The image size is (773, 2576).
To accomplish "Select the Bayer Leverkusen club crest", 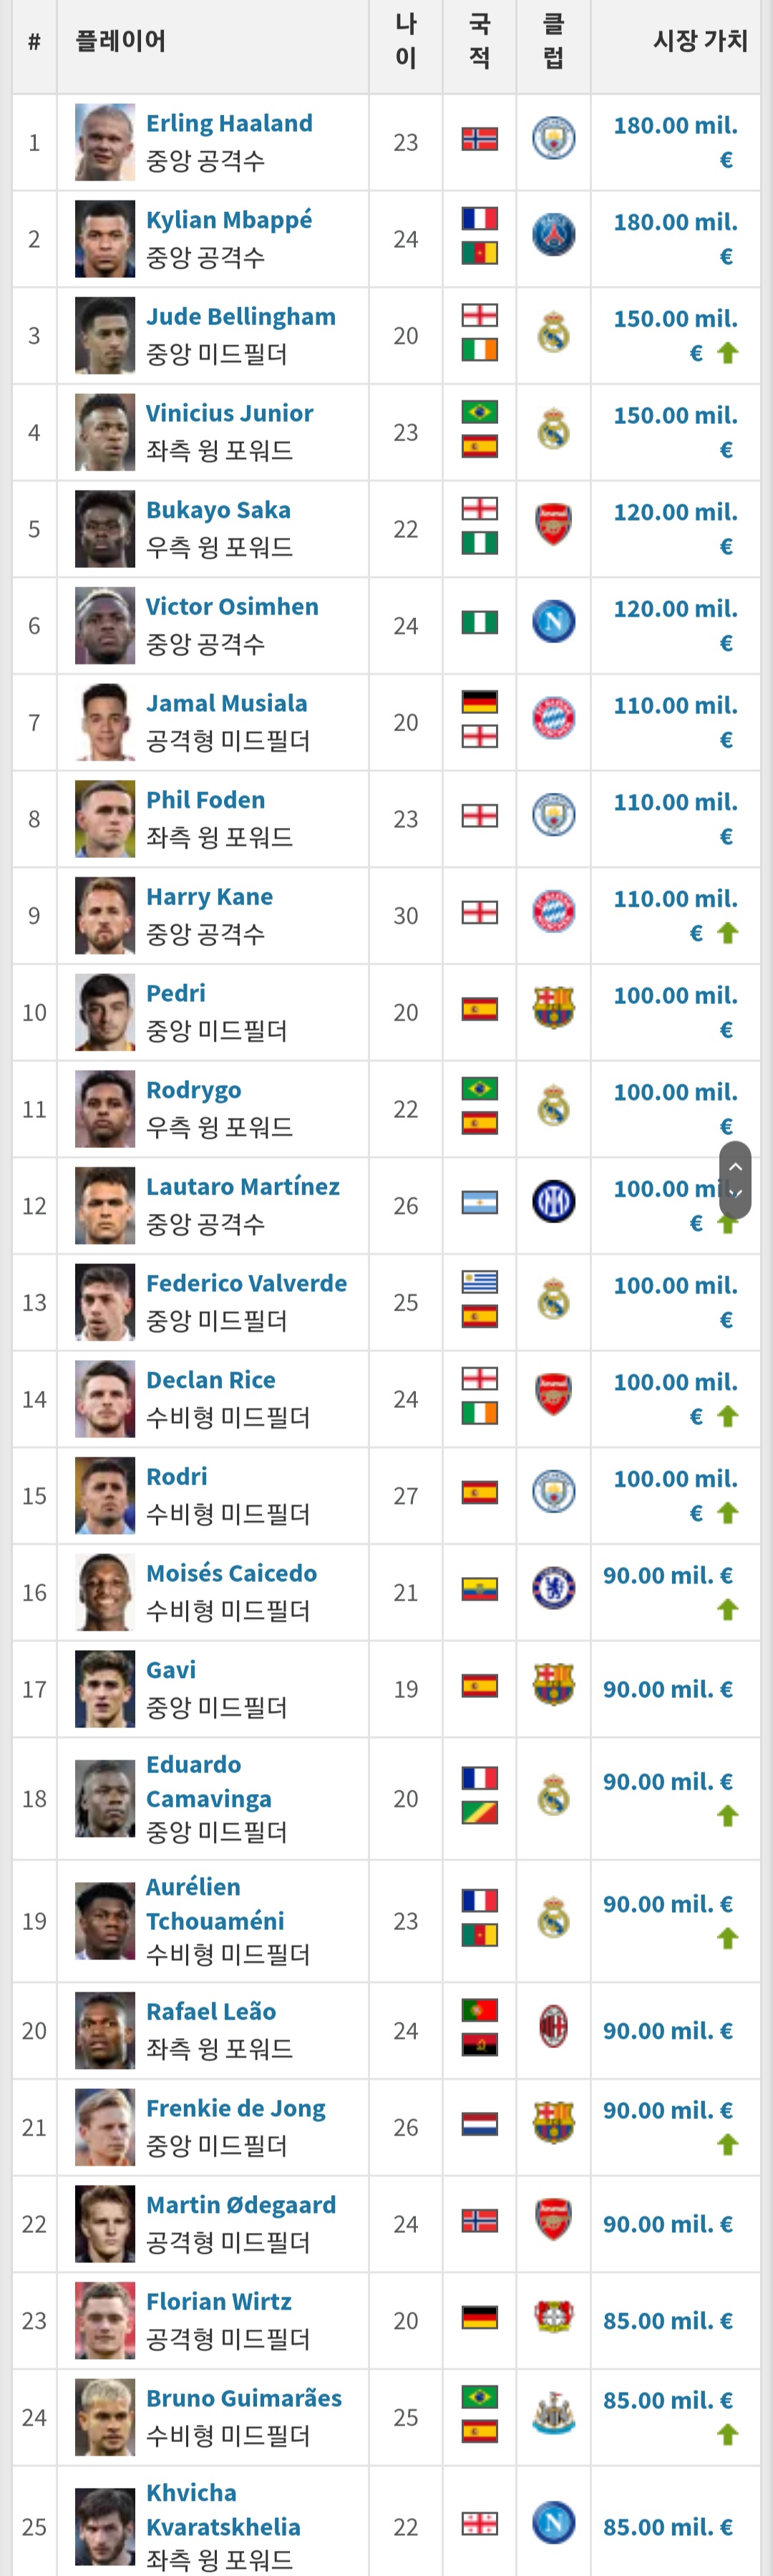I will pyautogui.click(x=553, y=2318).
